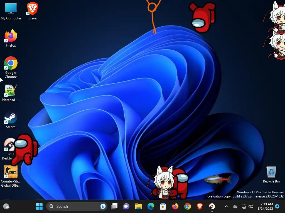
Task: Open the clock showing 2:33 AM
Action: [265, 206]
